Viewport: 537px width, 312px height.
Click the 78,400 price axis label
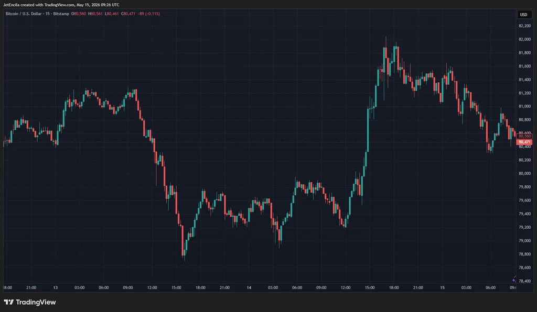click(x=524, y=281)
